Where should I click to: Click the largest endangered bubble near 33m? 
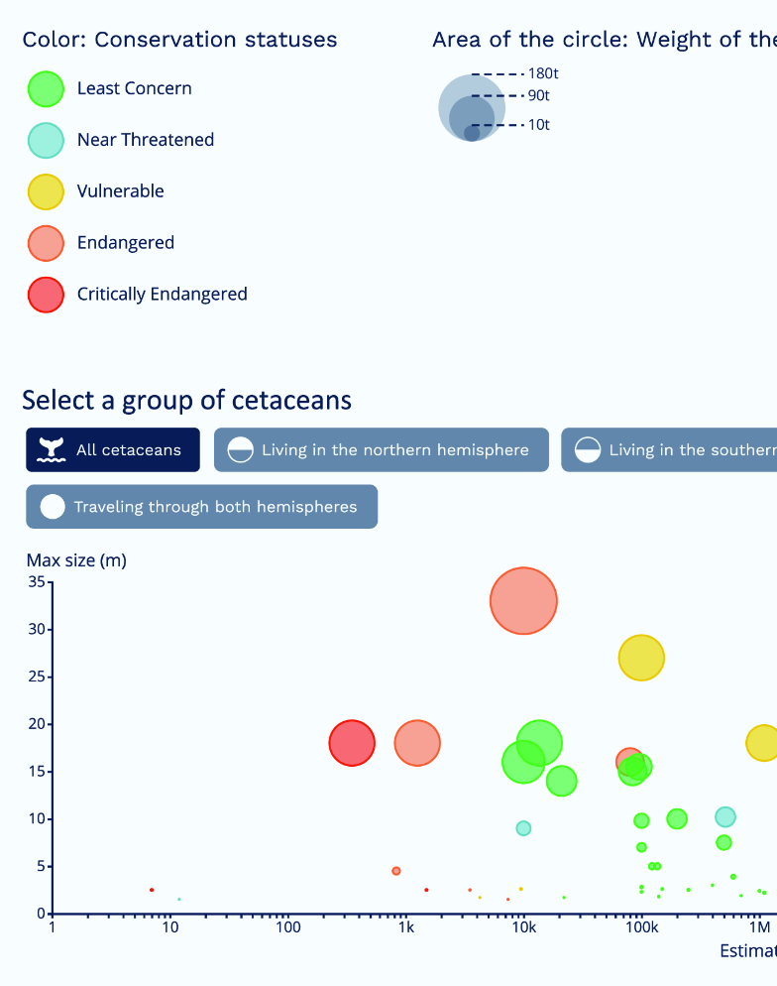pyautogui.click(x=523, y=600)
